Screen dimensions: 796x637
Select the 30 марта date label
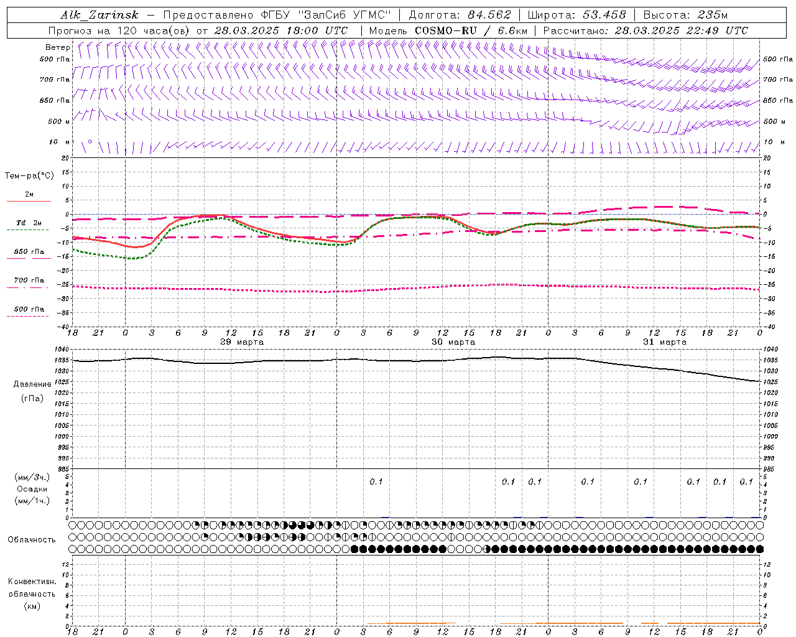pyautogui.click(x=453, y=342)
